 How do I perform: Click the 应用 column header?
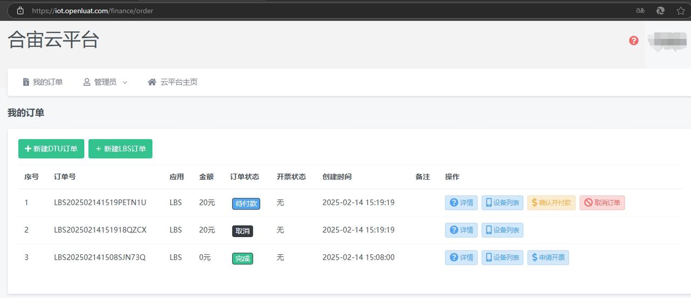coord(177,177)
